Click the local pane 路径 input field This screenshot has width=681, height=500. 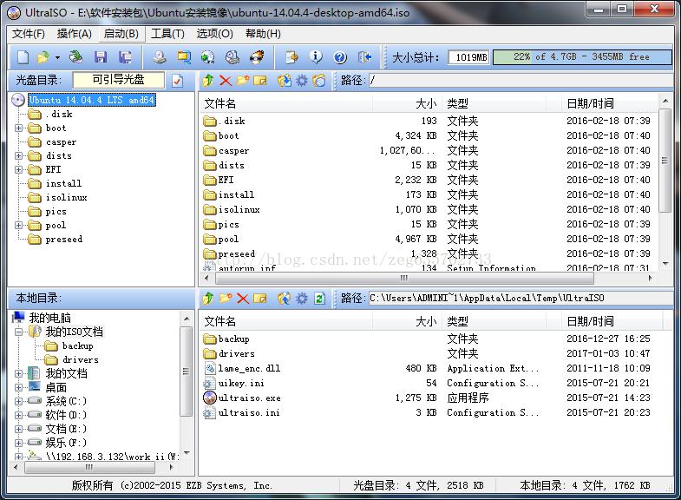521,299
